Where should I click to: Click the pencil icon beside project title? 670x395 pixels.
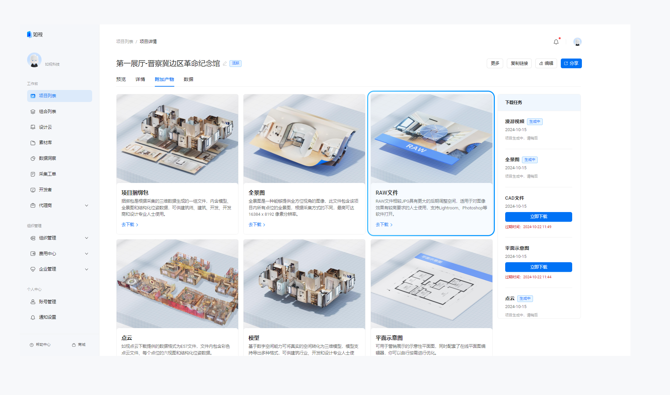(225, 64)
